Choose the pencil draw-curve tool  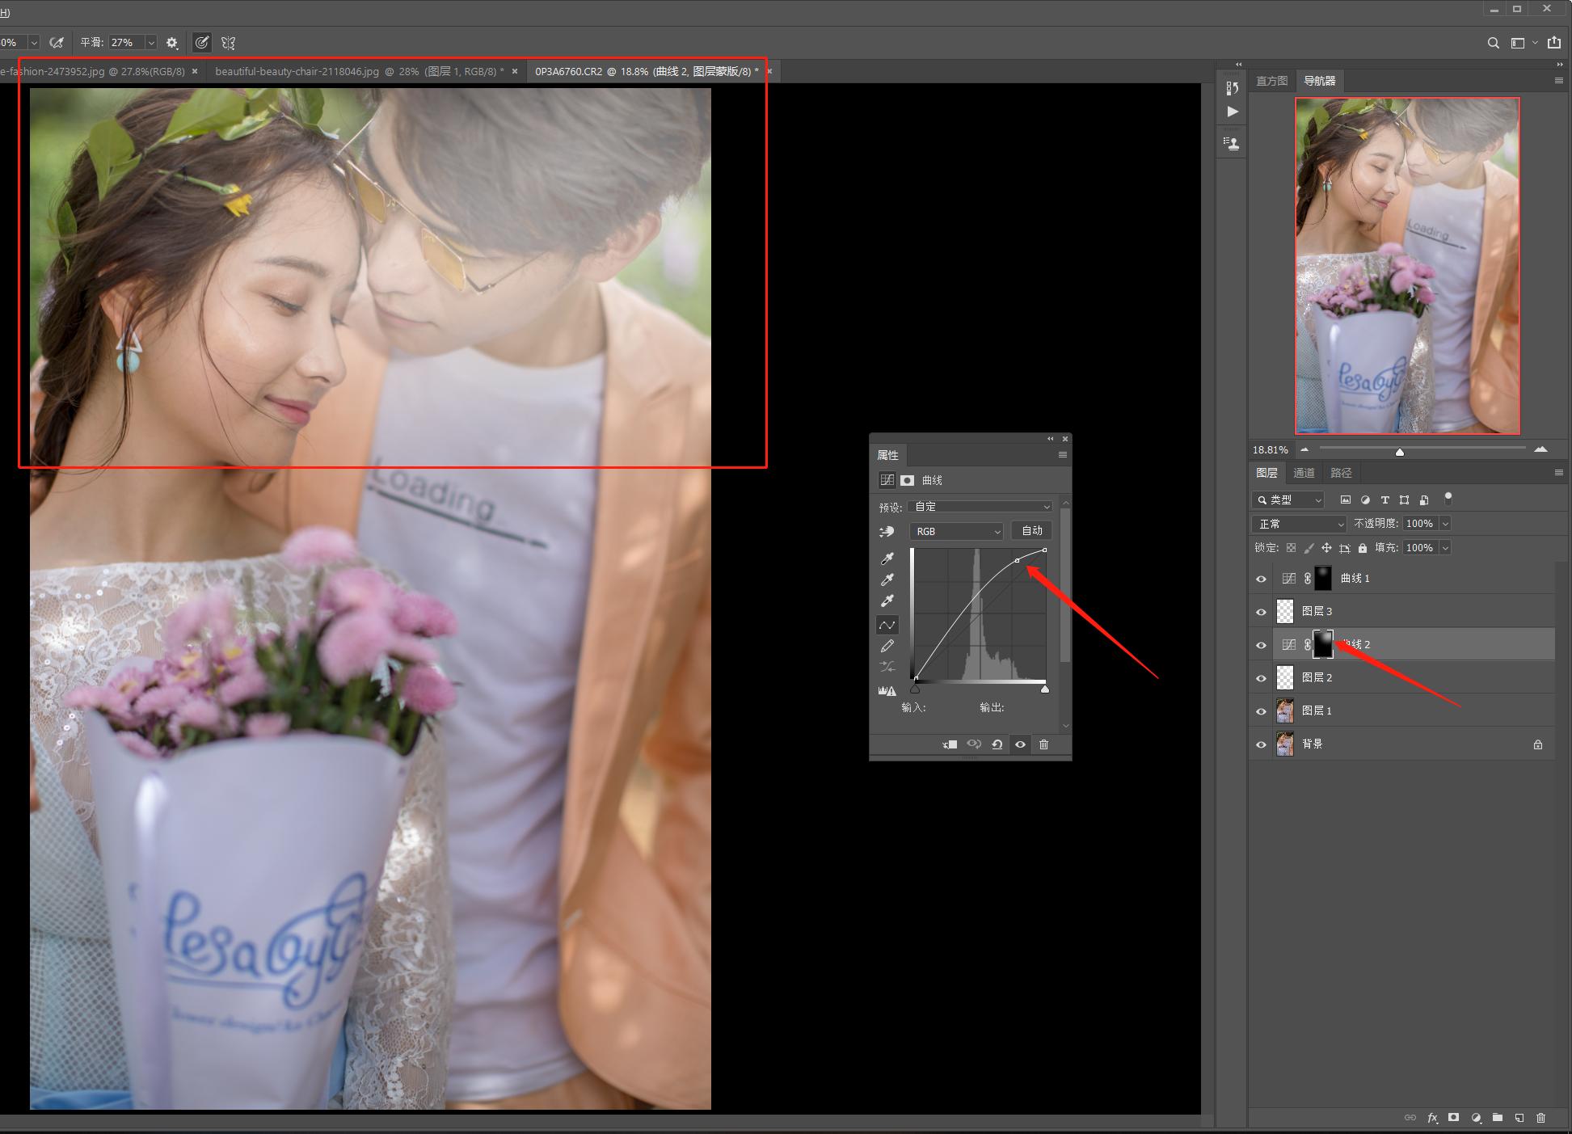887,646
